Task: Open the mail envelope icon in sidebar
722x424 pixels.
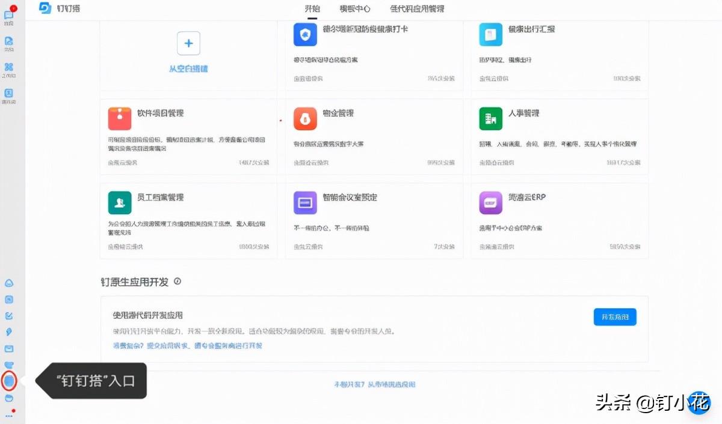Action: pyautogui.click(x=9, y=348)
